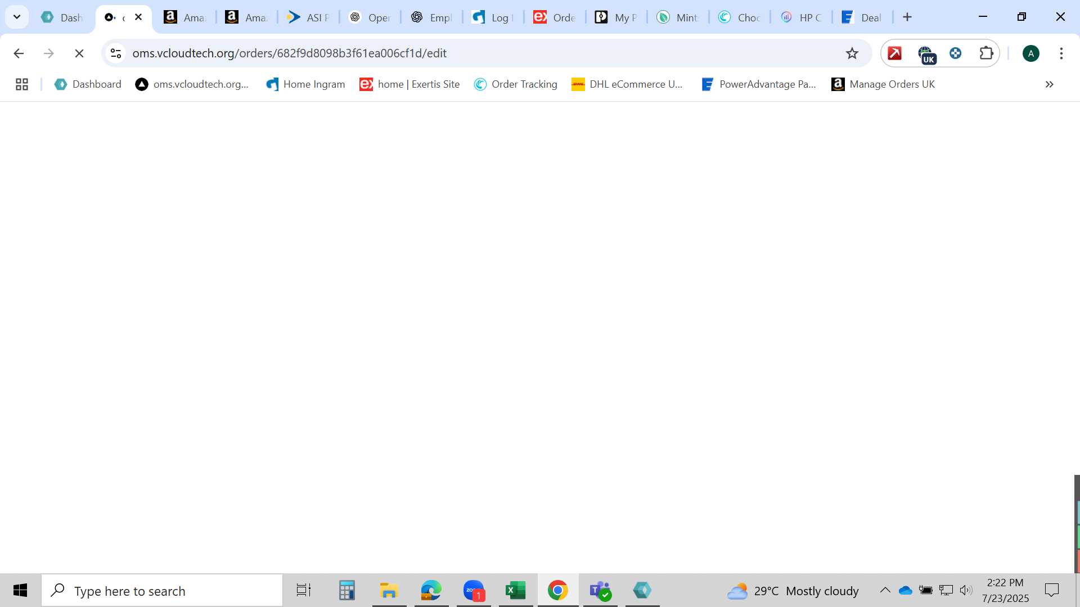
Task: Open the tab search dropdown arrow
Action: pyautogui.click(x=17, y=17)
